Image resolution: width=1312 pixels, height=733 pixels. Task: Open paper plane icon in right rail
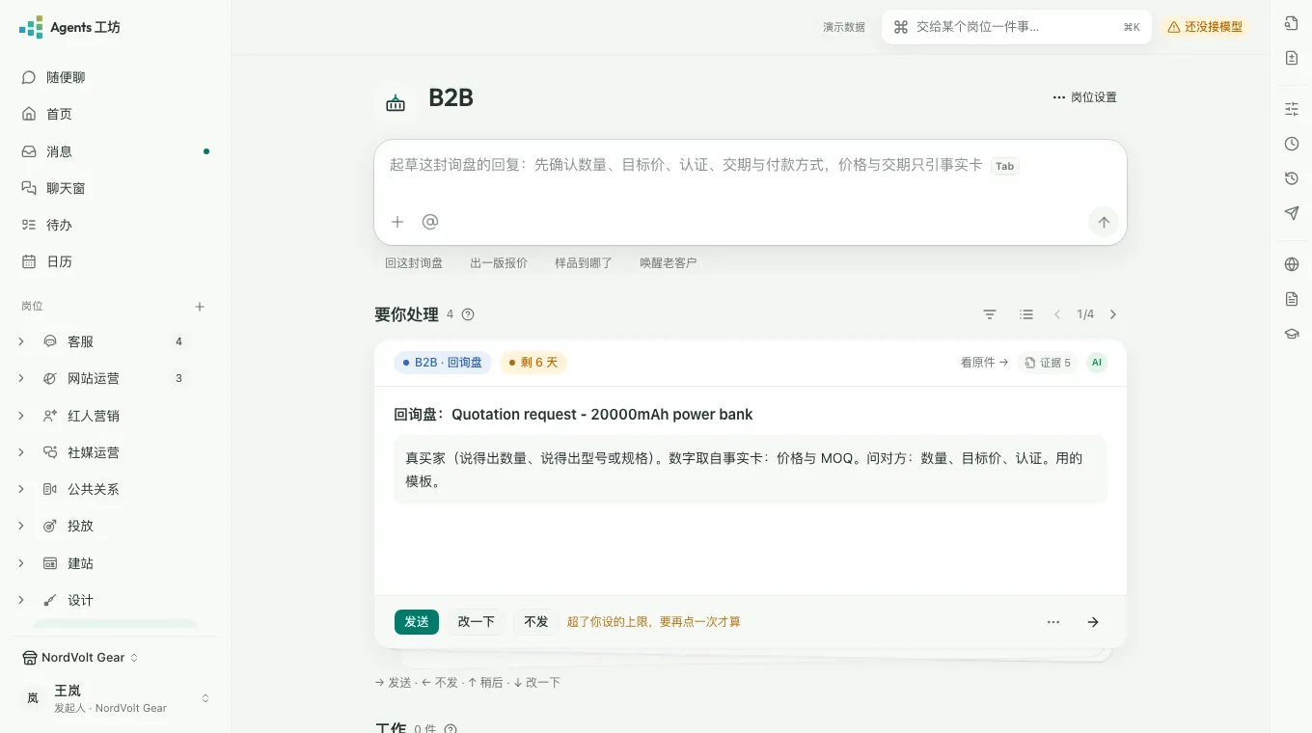(x=1292, y=213)
